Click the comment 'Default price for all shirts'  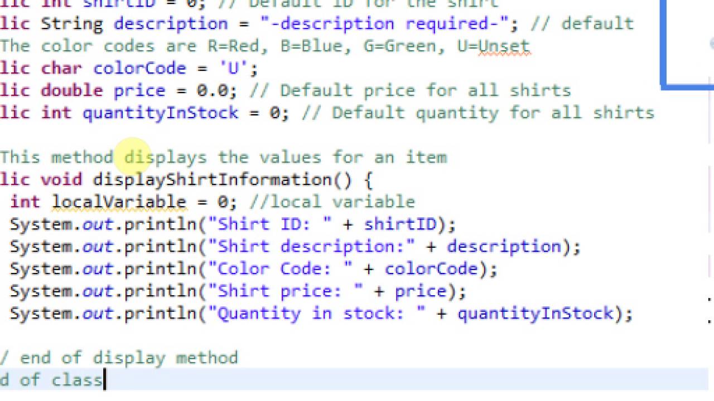411,91
